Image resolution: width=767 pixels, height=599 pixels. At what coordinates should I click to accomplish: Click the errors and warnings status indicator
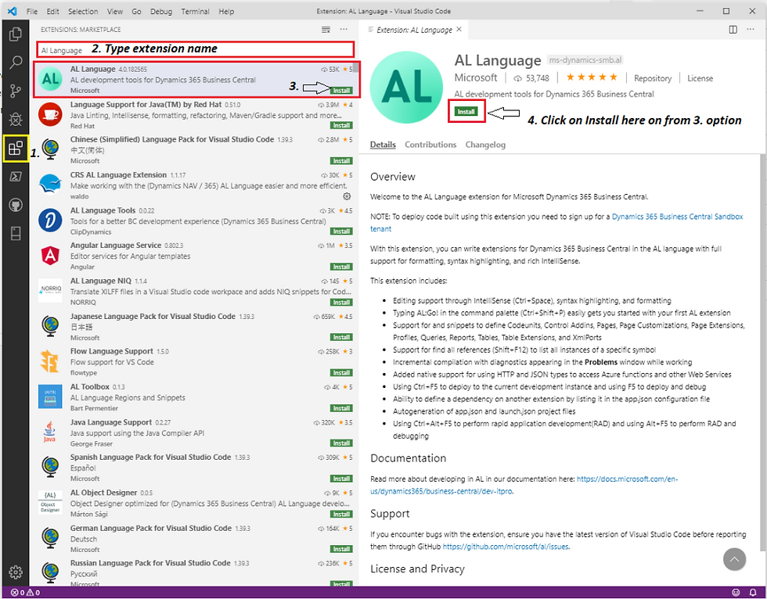coord(25,593)
